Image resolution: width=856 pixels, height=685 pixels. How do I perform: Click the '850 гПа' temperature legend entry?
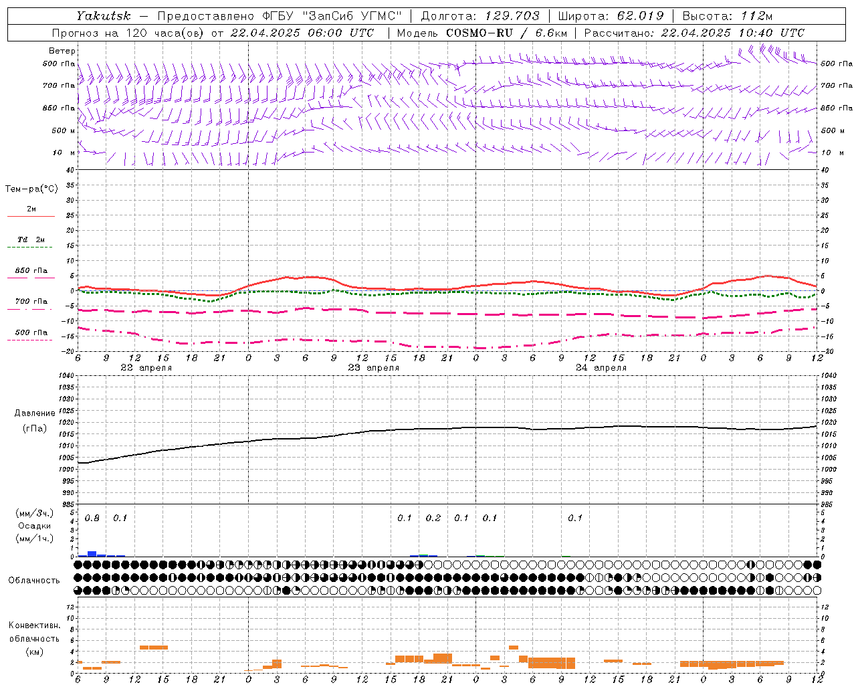click(31, 271)
